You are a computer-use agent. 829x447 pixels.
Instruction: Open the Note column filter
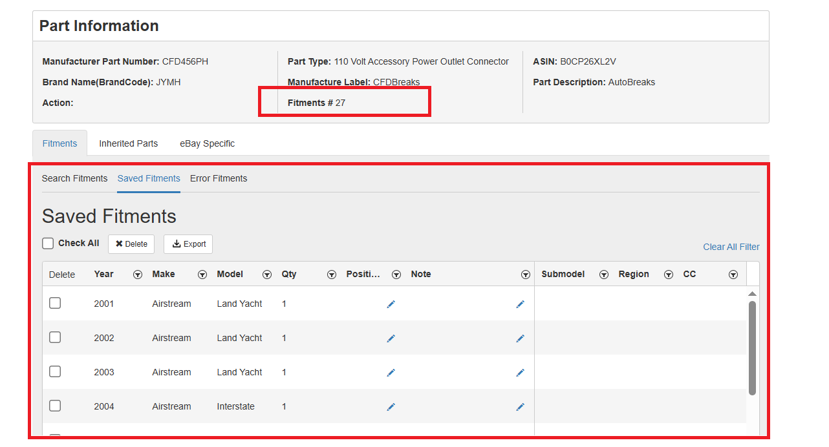point(525,275)
